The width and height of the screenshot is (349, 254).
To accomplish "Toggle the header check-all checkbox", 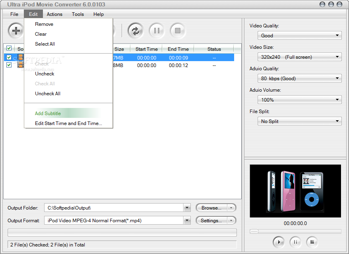I will point(9,48).
